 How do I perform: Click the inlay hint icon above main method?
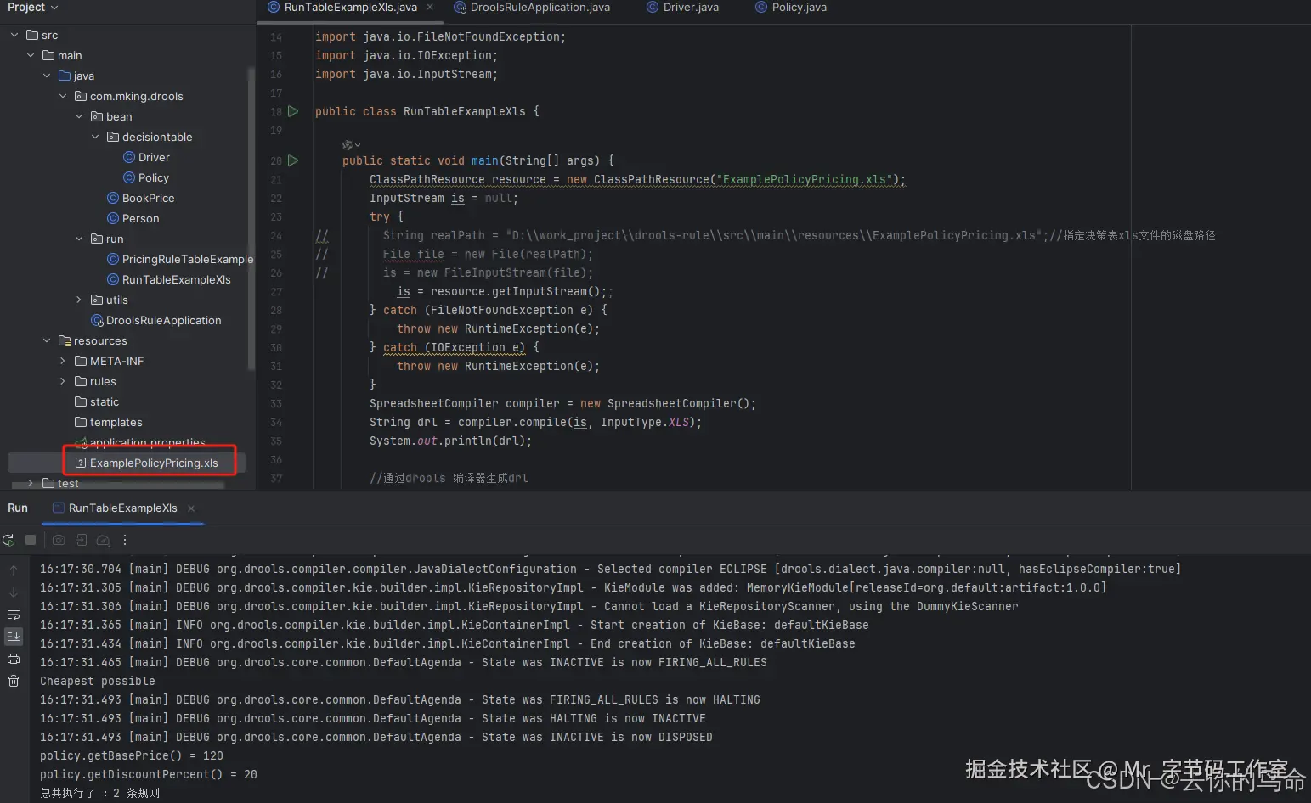coord(351,145)
